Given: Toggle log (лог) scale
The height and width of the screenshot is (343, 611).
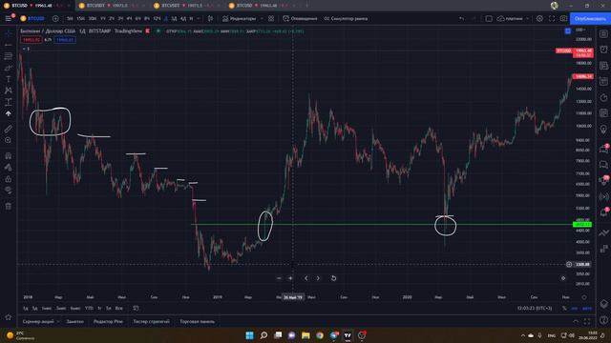Looking at the screenshot, I should point(575,308).
